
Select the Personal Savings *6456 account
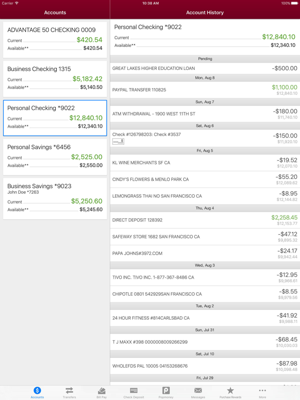[x=55, y=157]
